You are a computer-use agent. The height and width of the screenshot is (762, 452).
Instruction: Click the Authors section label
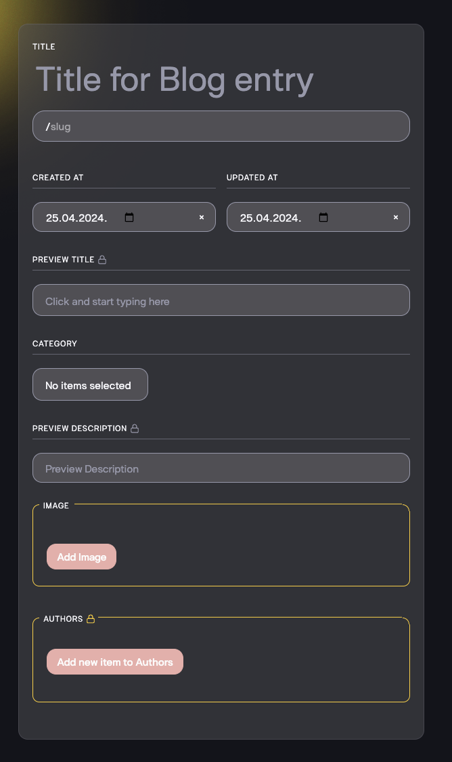pyautogui.click(x=63, y=619)
